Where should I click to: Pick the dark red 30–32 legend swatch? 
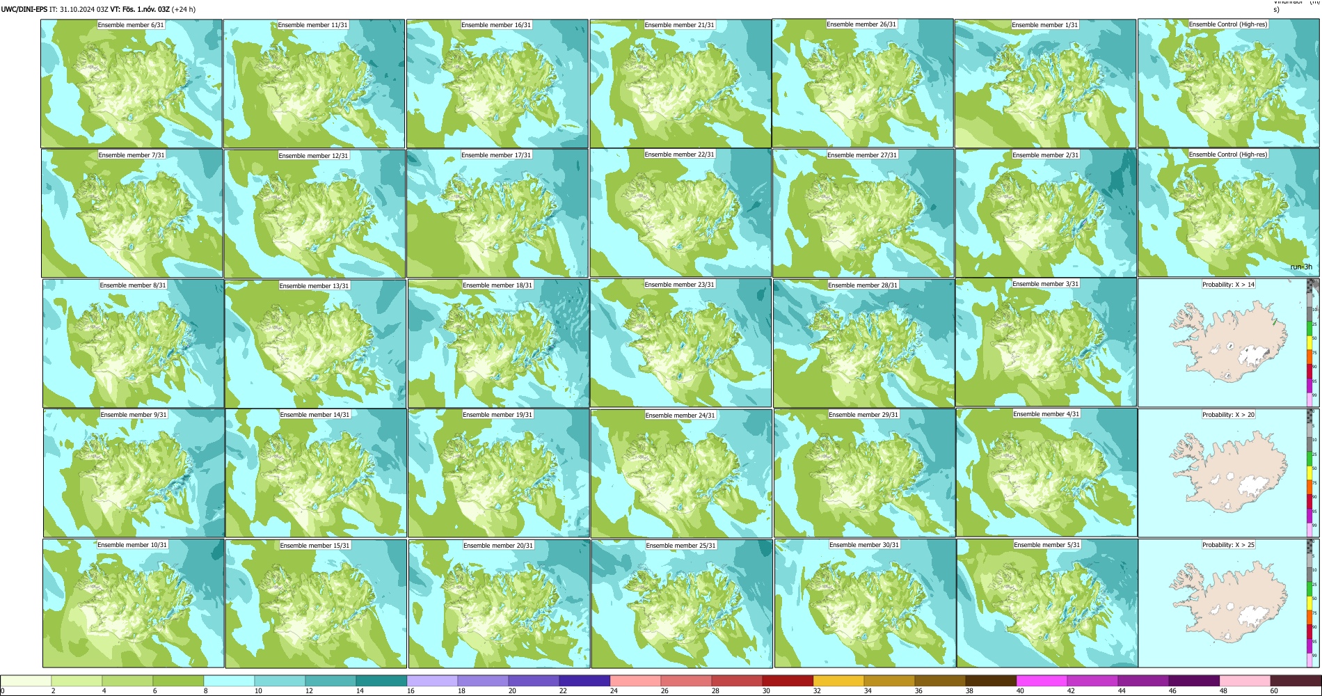(788, 681)
